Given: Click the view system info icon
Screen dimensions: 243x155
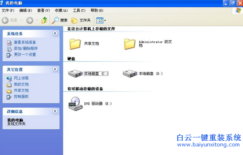Looking at the screenshot, I should click(x=9, y=43).
